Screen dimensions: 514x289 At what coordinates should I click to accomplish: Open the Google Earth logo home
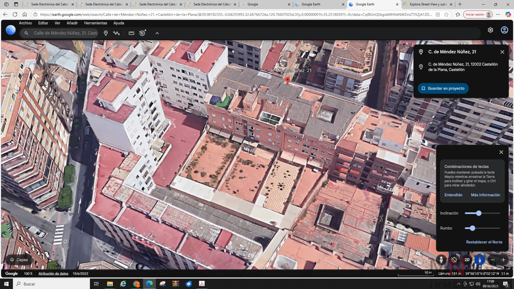coord(11,30)
